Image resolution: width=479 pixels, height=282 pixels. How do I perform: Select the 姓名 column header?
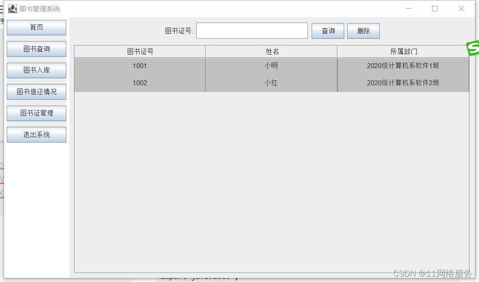click(272, 51)
